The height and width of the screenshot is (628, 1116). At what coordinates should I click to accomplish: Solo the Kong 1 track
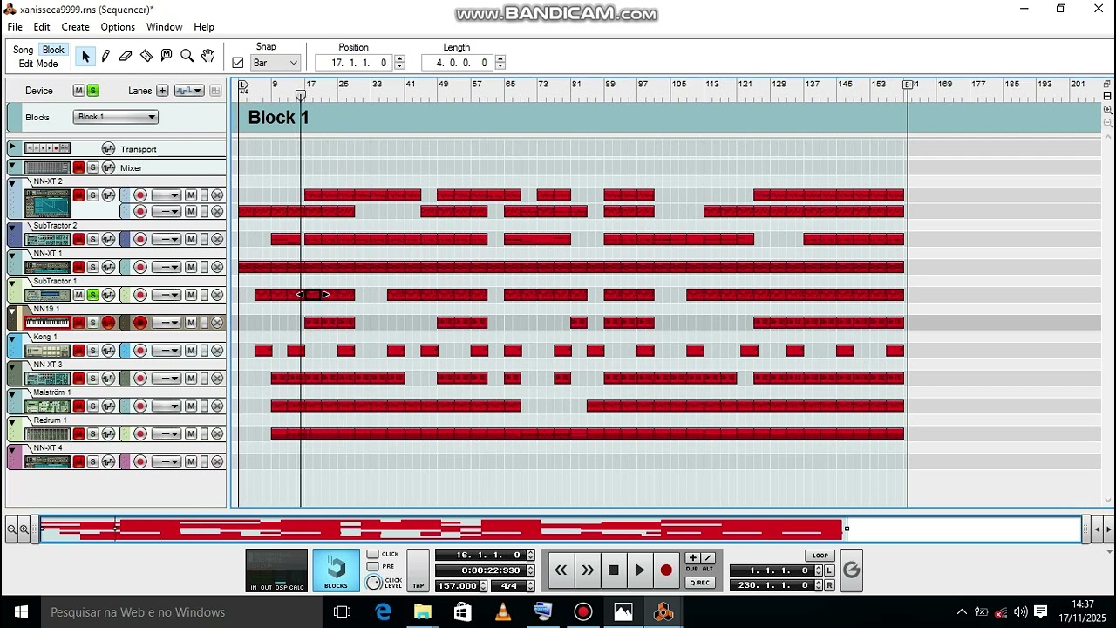[92, 351]
